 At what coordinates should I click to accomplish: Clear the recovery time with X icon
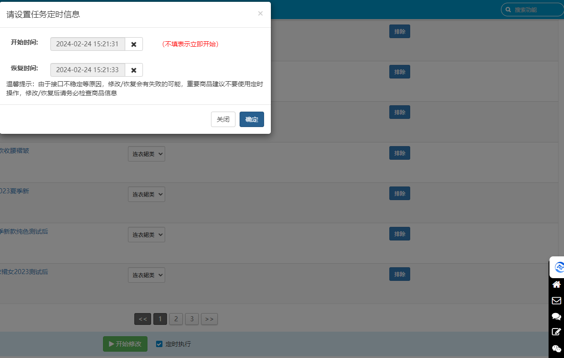tap(134, 70)
